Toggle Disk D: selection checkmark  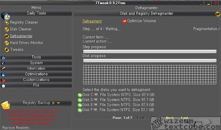80,100
